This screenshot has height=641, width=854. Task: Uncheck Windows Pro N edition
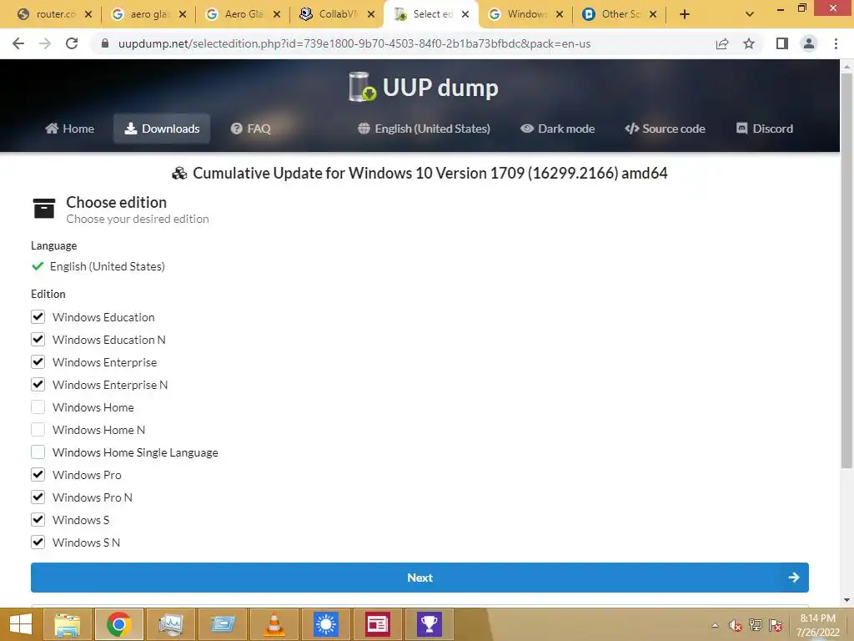click(38, 497)
